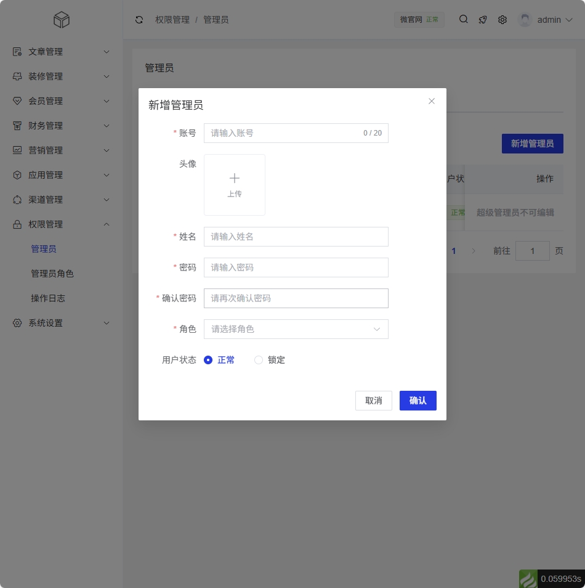This screenshot has height=588, width=585.
Task: Click the 确认 button
Action: [418, 401]
